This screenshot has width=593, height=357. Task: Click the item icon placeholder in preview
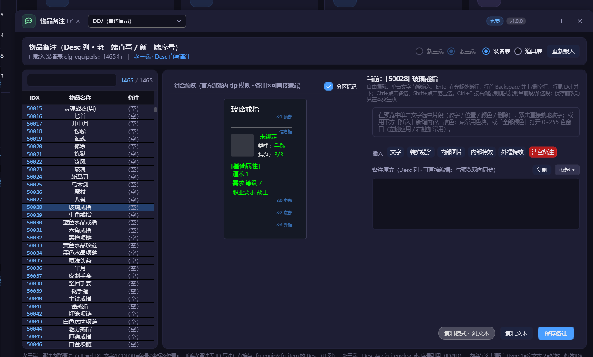coord(242,145)
